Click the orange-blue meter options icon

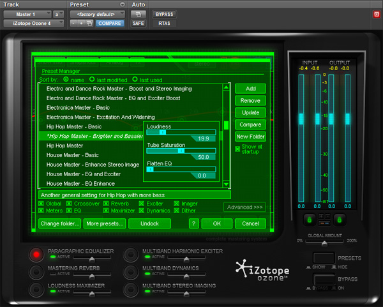[x=324, y=223]
